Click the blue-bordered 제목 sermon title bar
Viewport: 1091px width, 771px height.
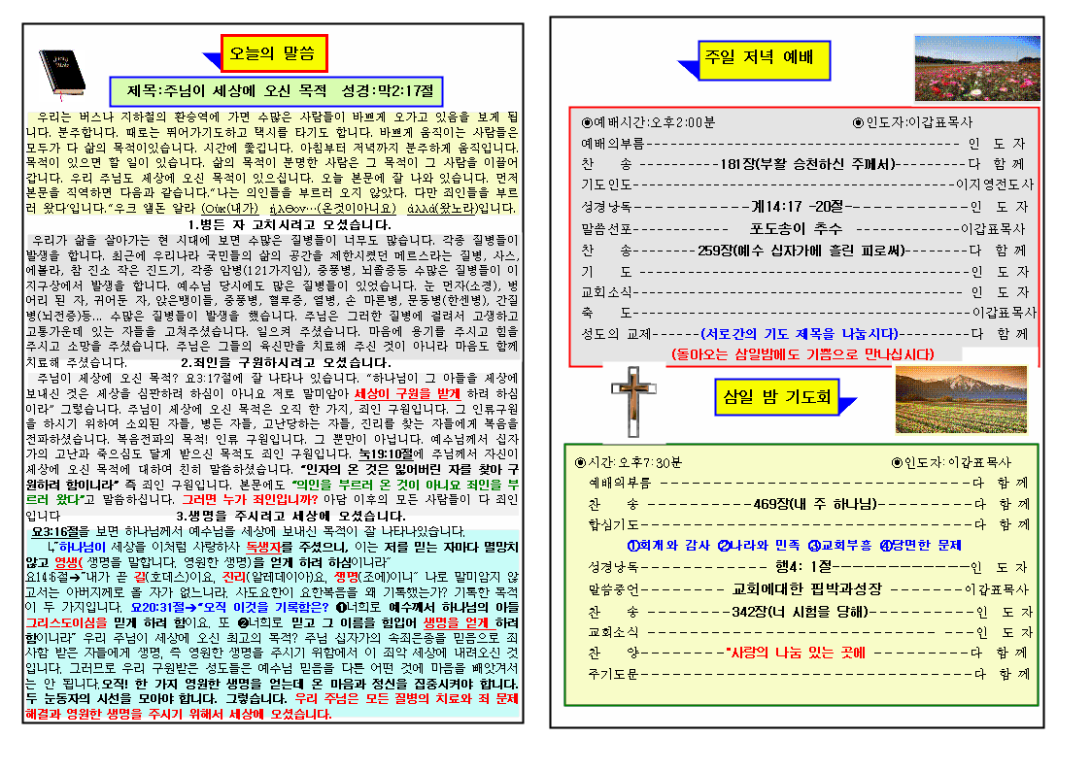[276, 90]
